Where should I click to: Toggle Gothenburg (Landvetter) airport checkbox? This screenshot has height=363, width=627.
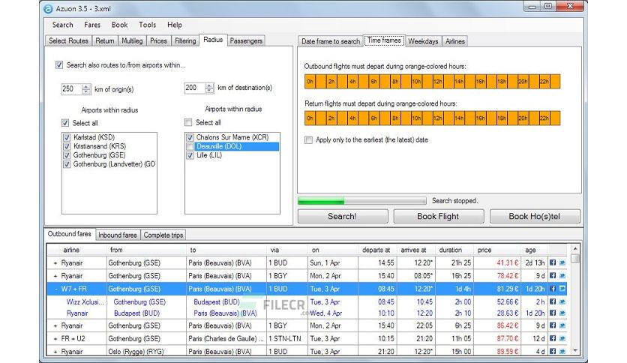pyautogui.click(x=67, y=164)
